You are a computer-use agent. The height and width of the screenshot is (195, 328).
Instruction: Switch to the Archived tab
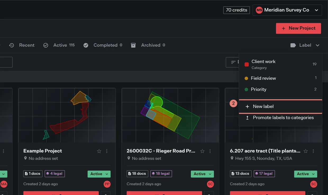[148, 45]
